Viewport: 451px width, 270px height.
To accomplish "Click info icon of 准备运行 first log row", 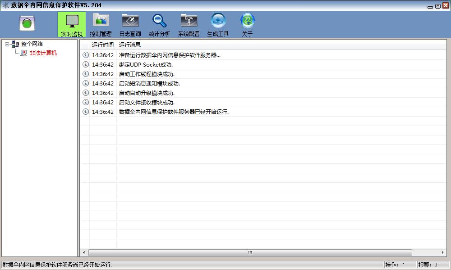I will point(85,55).
